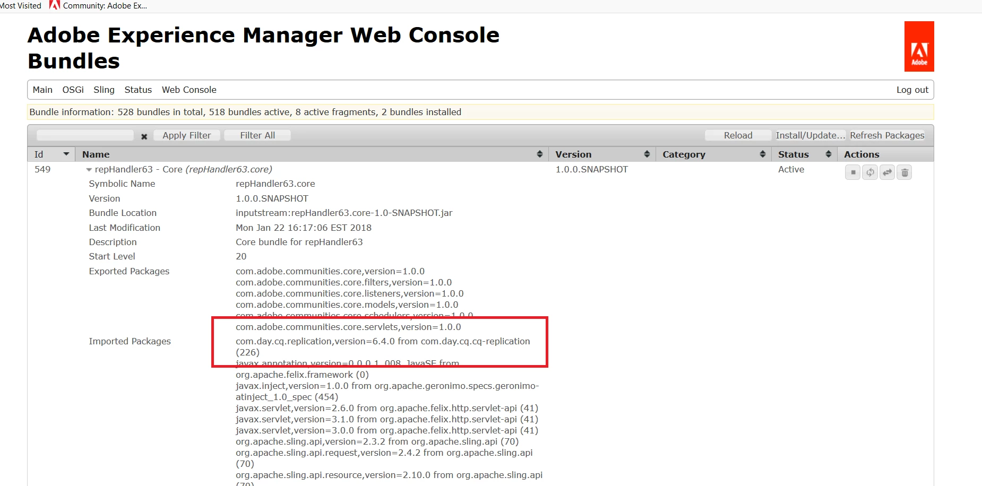This screenshot has width=982, height=486.
Task: Sort bundles by Version column
Action: (602, 154)
